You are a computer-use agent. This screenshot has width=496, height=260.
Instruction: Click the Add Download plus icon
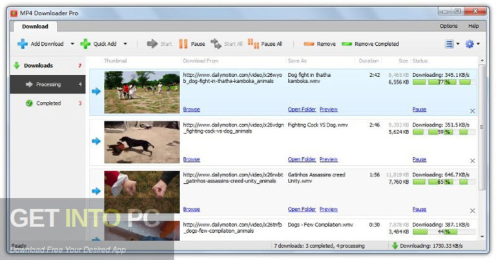click(23, 44)
